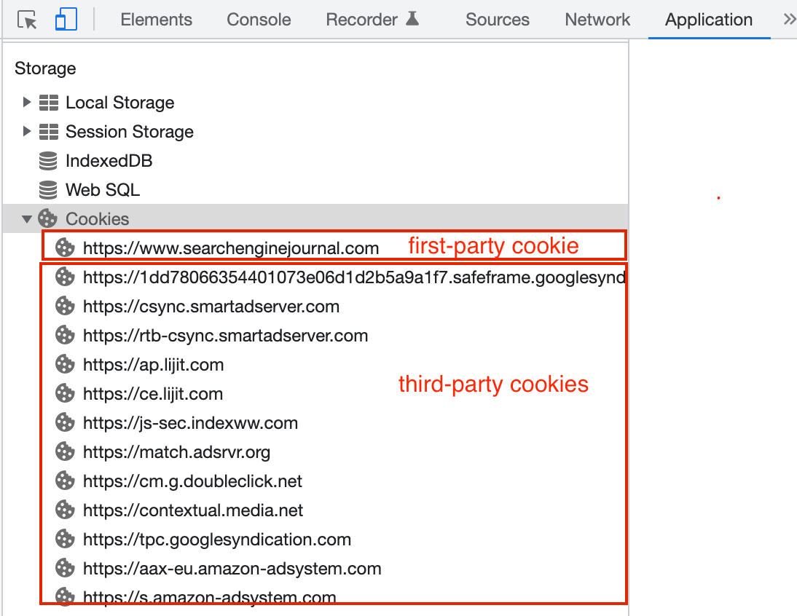Collapse the Cookies section

(27, 218)
